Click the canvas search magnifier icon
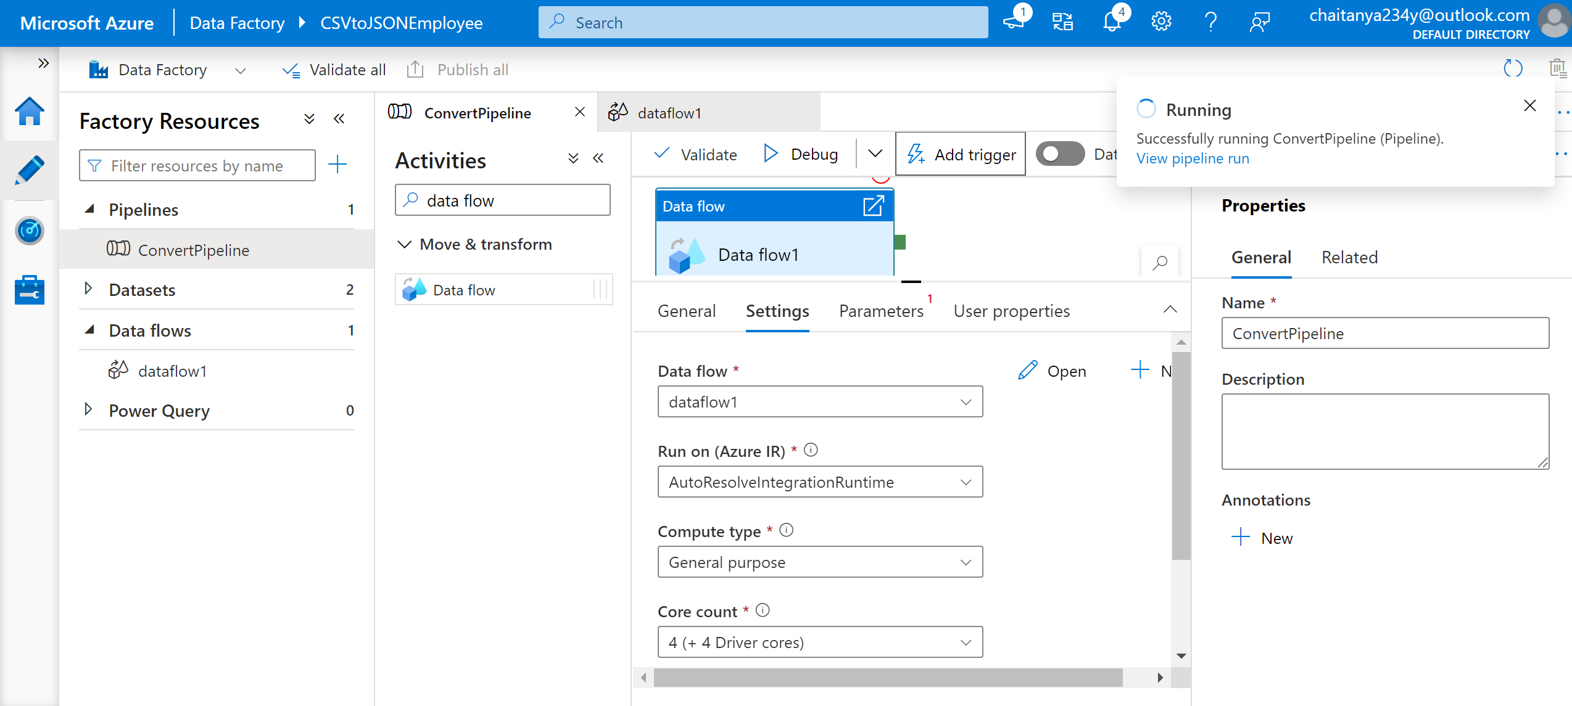The width and height of the screenshot is (1572, 706). 1160,262
